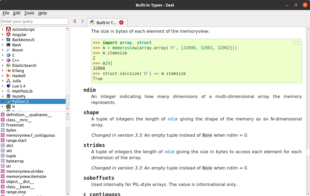The width and height of the screenshot is (310, 196).
Task: Click the class icon beside frozenset
Action: click(3, 125)
